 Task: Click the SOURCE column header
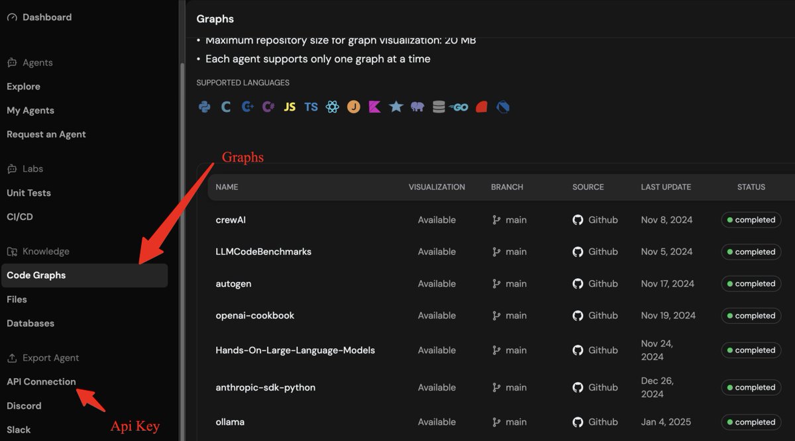coord(588,187)
